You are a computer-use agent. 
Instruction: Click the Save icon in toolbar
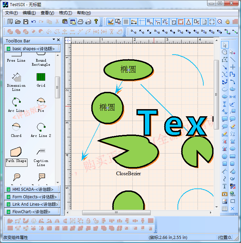tap(26, 22)
